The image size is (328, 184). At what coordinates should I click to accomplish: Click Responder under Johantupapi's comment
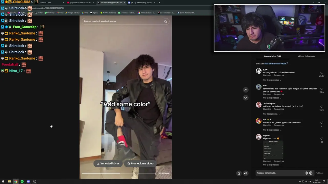click(279, 109)
